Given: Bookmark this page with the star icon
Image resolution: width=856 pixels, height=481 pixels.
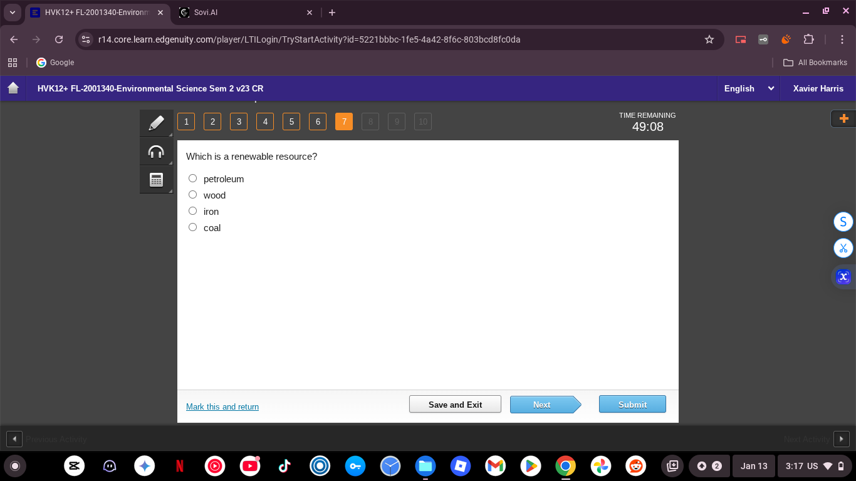Looking at the screenshot, I should pyautogui.click(x=709, y=39).
